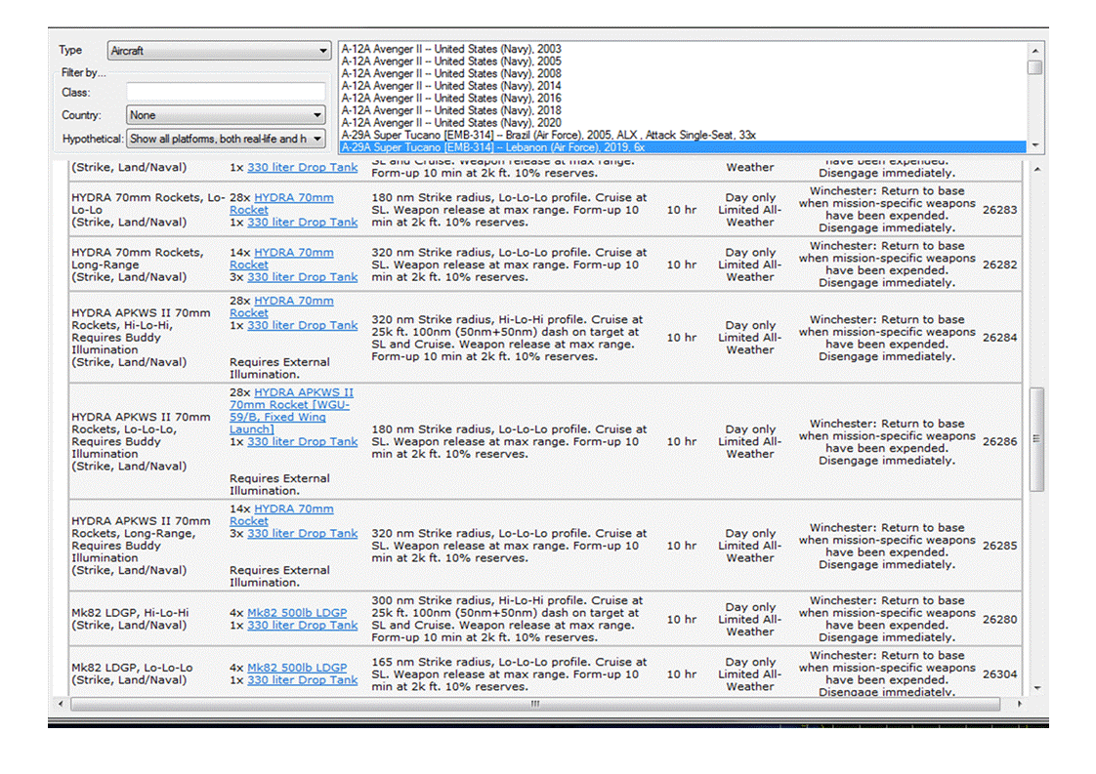Click horizontal scrollbar left arrow

61,704
